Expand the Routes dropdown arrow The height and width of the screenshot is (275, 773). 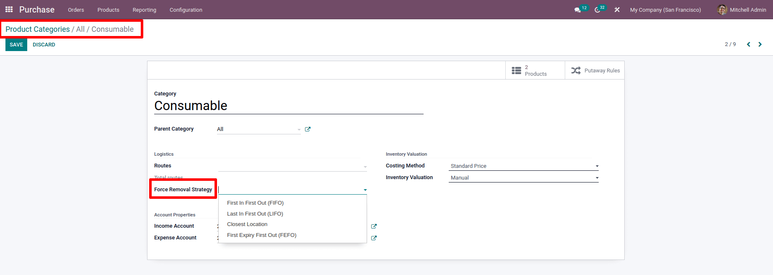click(365, 167)
